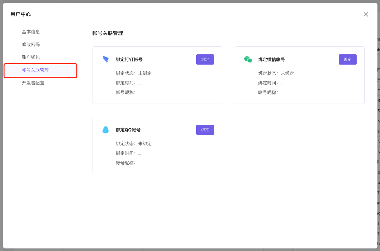Click the QQ penguin icon

[x=106, y=130]
